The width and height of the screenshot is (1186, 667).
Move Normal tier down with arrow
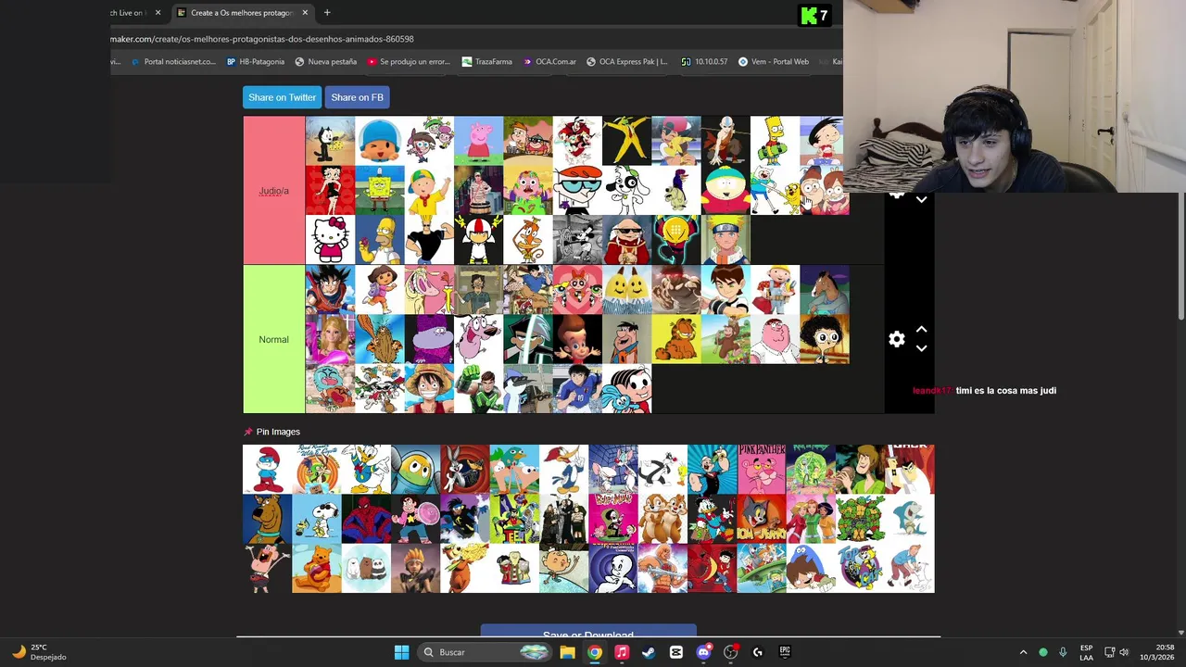tap(921, 348)
